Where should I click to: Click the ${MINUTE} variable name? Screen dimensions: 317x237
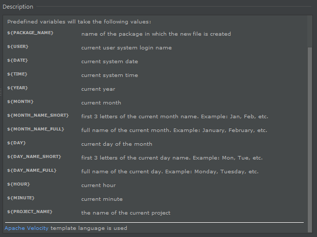20,198
